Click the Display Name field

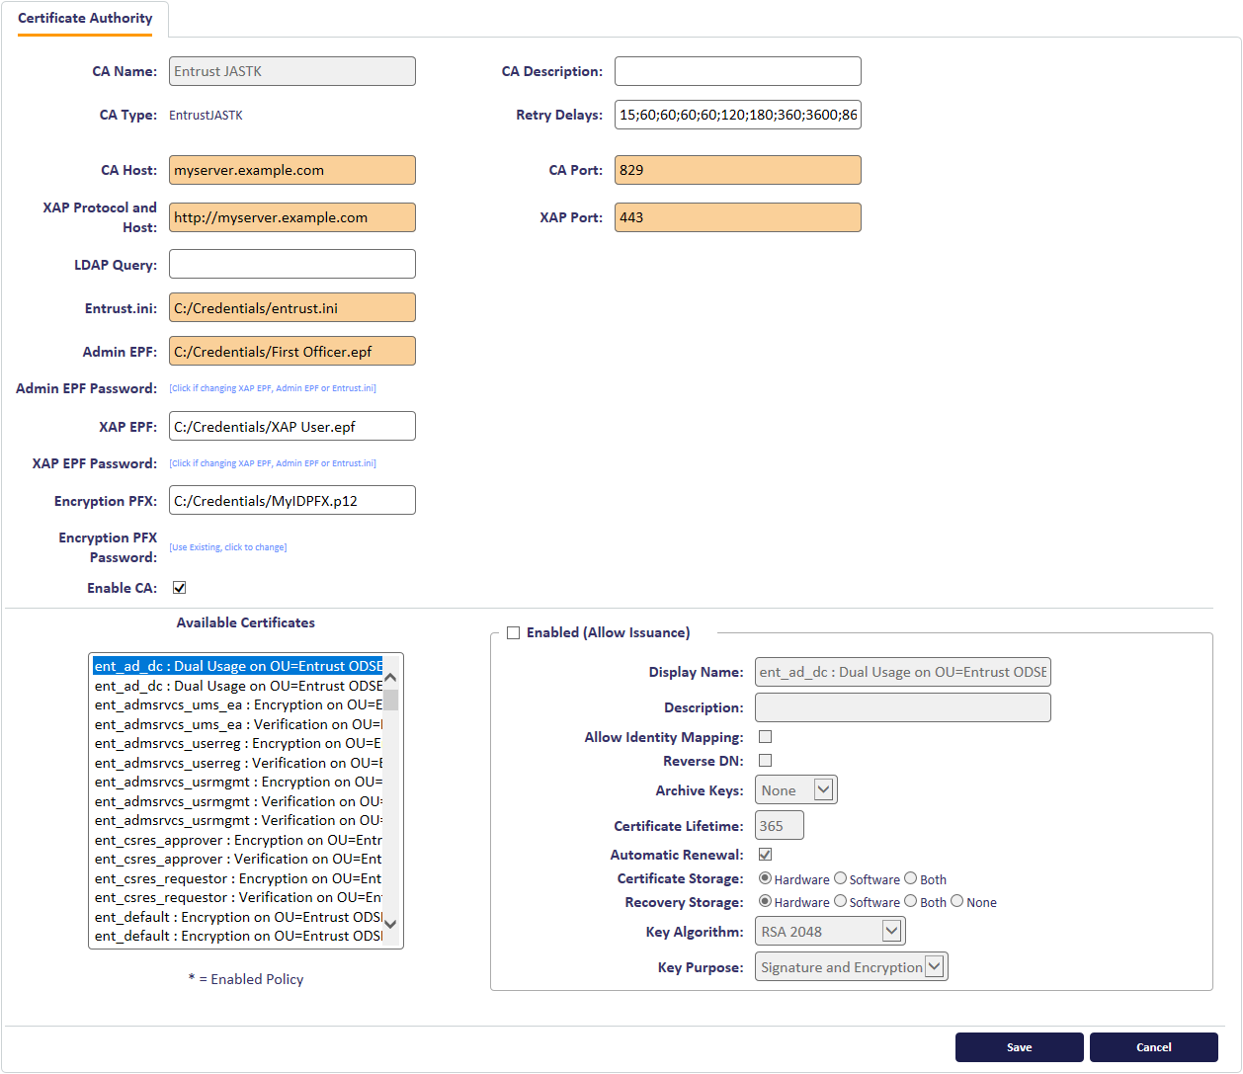903,672
